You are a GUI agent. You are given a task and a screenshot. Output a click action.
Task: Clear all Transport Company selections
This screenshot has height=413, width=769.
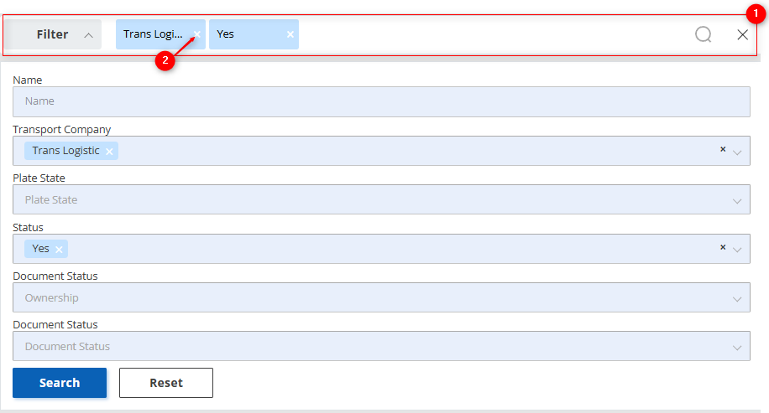(723, 149)
